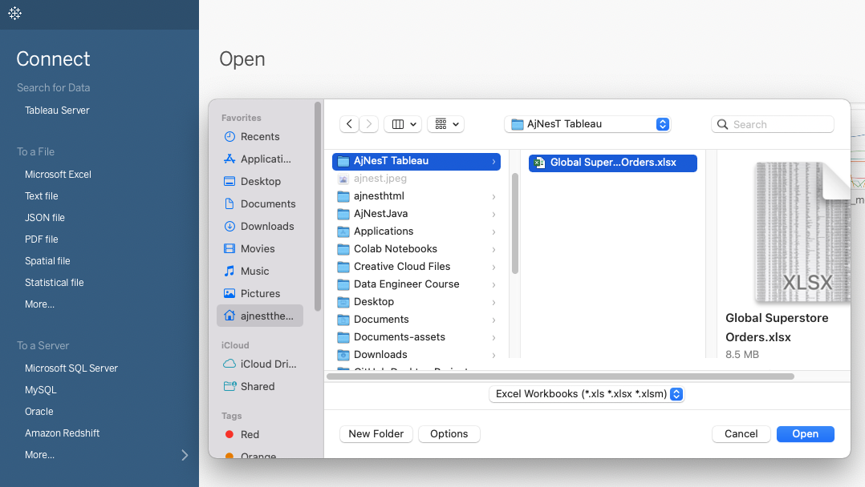
Task: Click the XLSX file preview thumbnail
Action: [x=801, y=231]
